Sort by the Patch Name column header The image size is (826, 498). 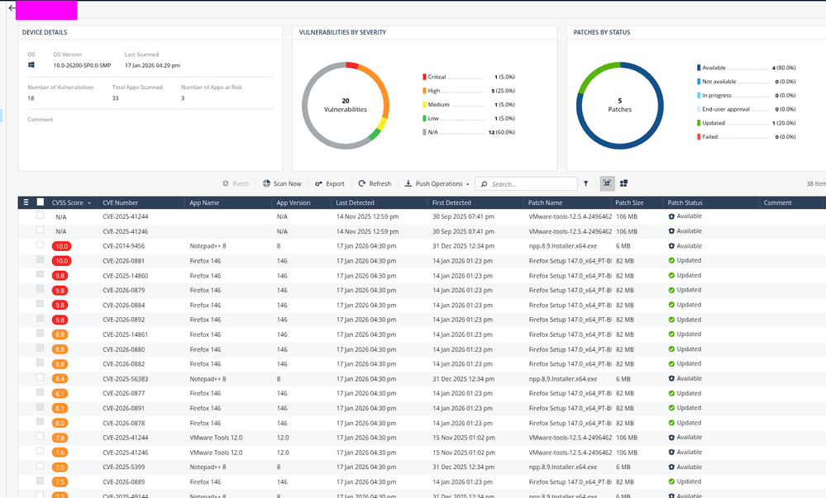pos(545,202)
